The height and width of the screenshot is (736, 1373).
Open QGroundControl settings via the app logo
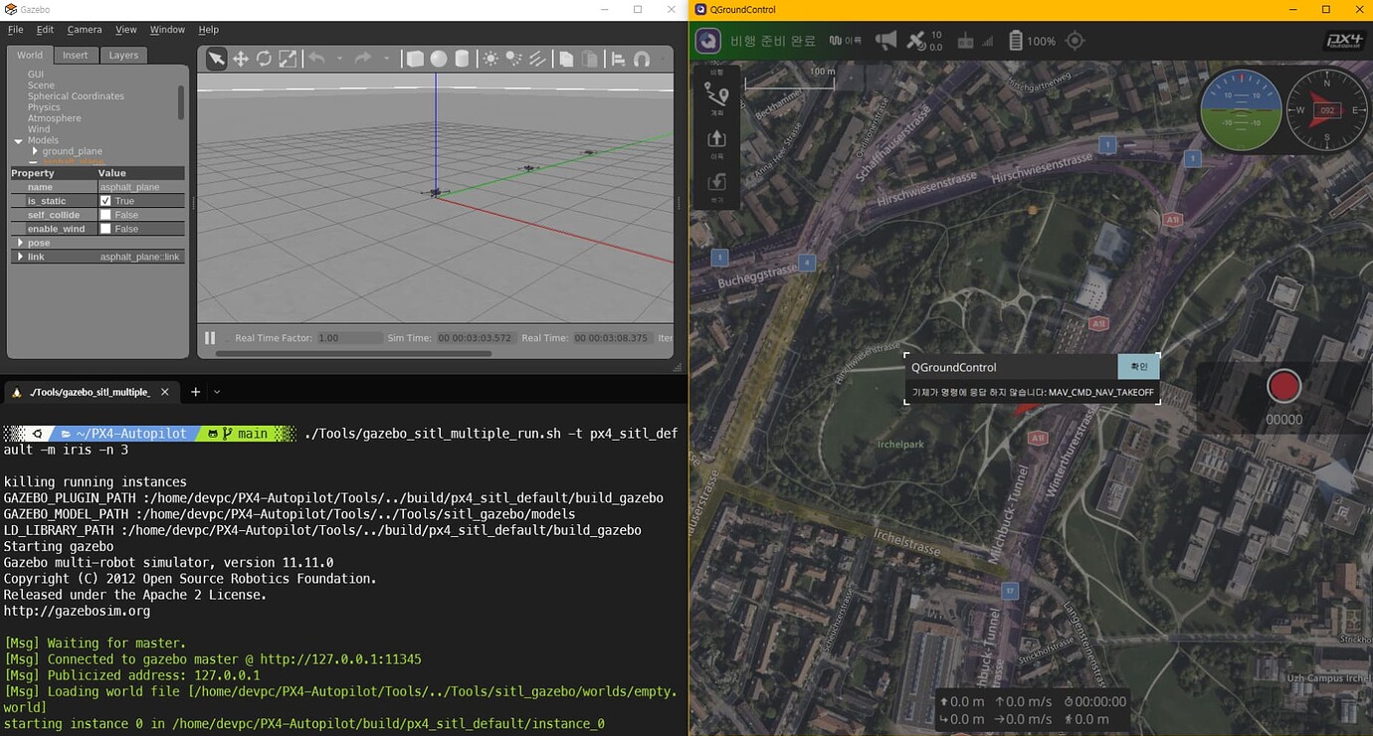tap(707, 41)
